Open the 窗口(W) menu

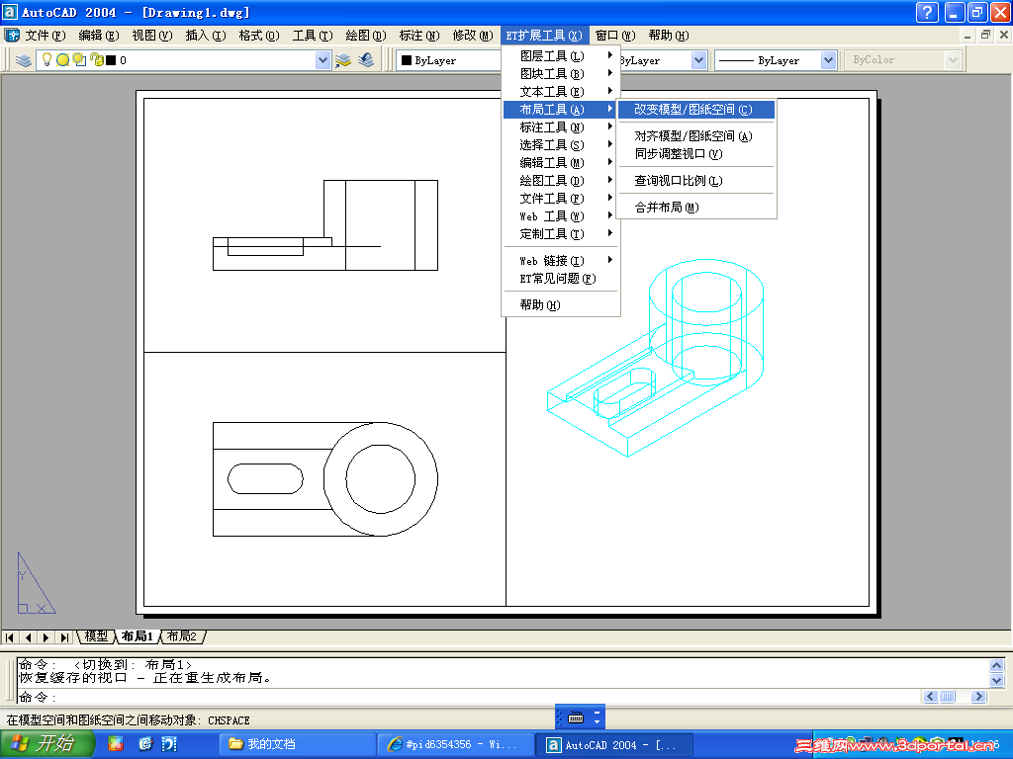(615, 36)
